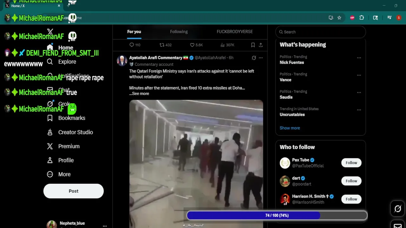Open the Premium page from sidebar
Image resolution: width=406 pixels, height=228 pixels.
[63, 146]
